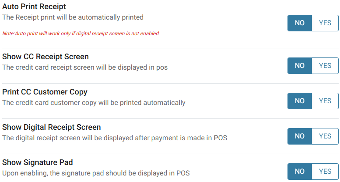This screenshot has width=340, height=182.
Task: Switch Show Digital Receipt Screen to NO
Action: click(x=300, y=136)
